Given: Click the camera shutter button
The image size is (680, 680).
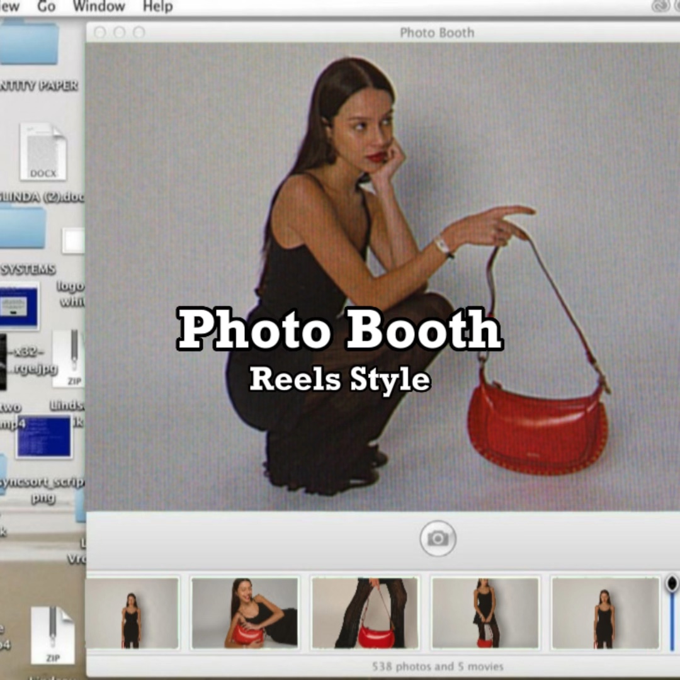Looking at the screenshot, I should coord(438,538).
